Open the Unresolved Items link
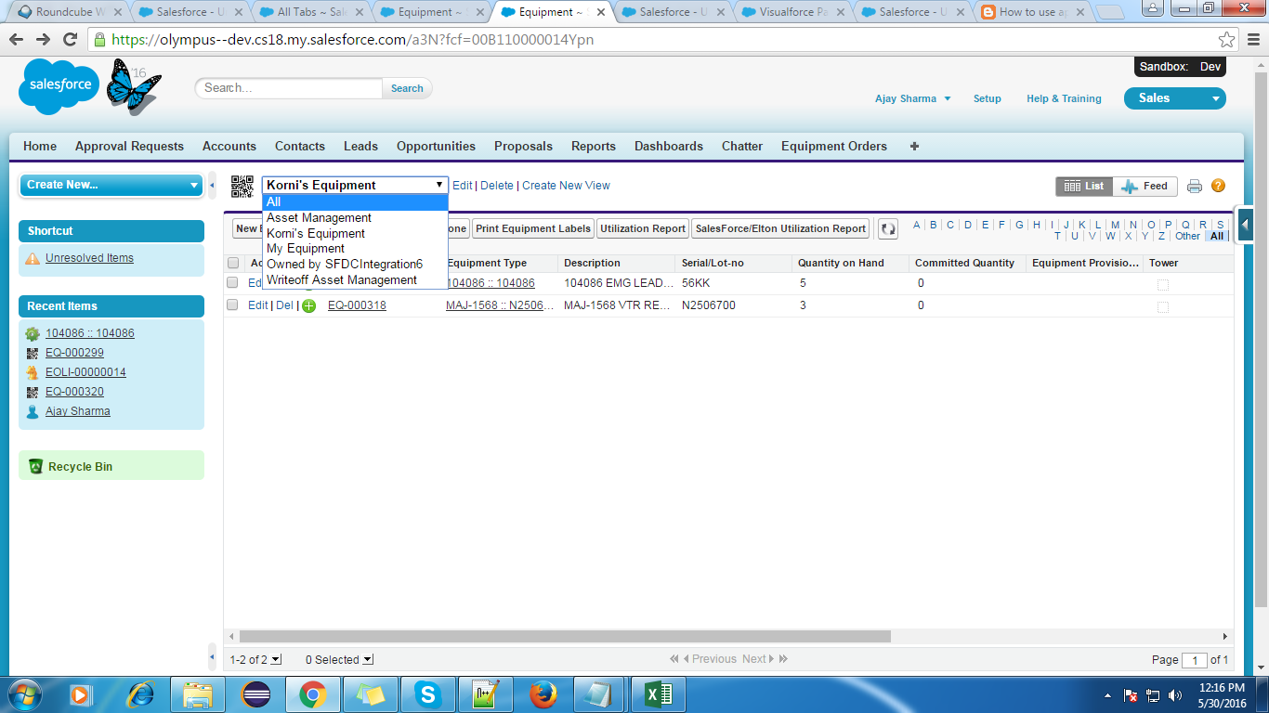This screenshot has width=1269, height=713. click(x=89, y=258)
